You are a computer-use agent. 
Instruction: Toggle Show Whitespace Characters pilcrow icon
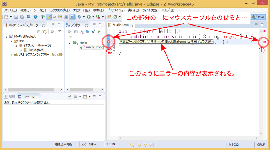tap(72, 17)
